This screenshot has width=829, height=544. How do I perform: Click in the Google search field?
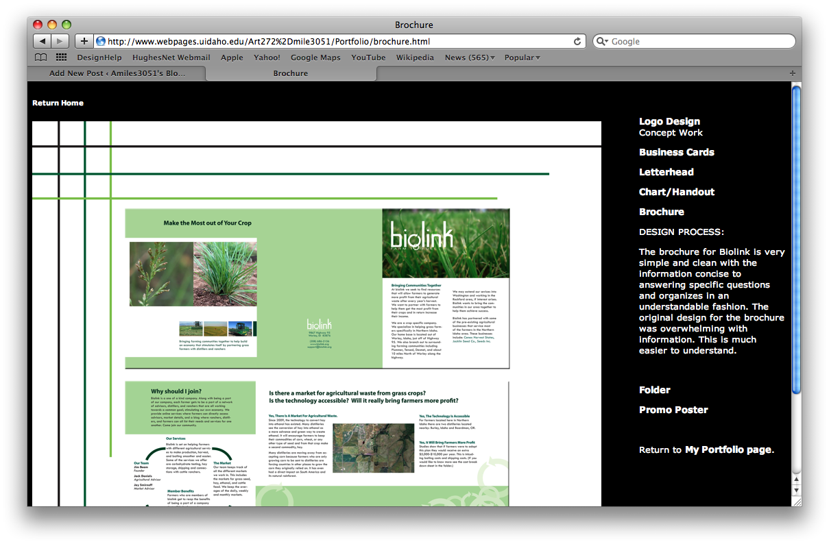[x=699, y=41]
